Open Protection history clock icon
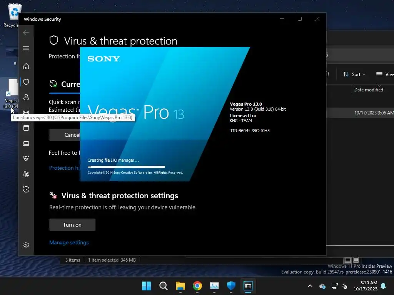 tap(26, 189)
